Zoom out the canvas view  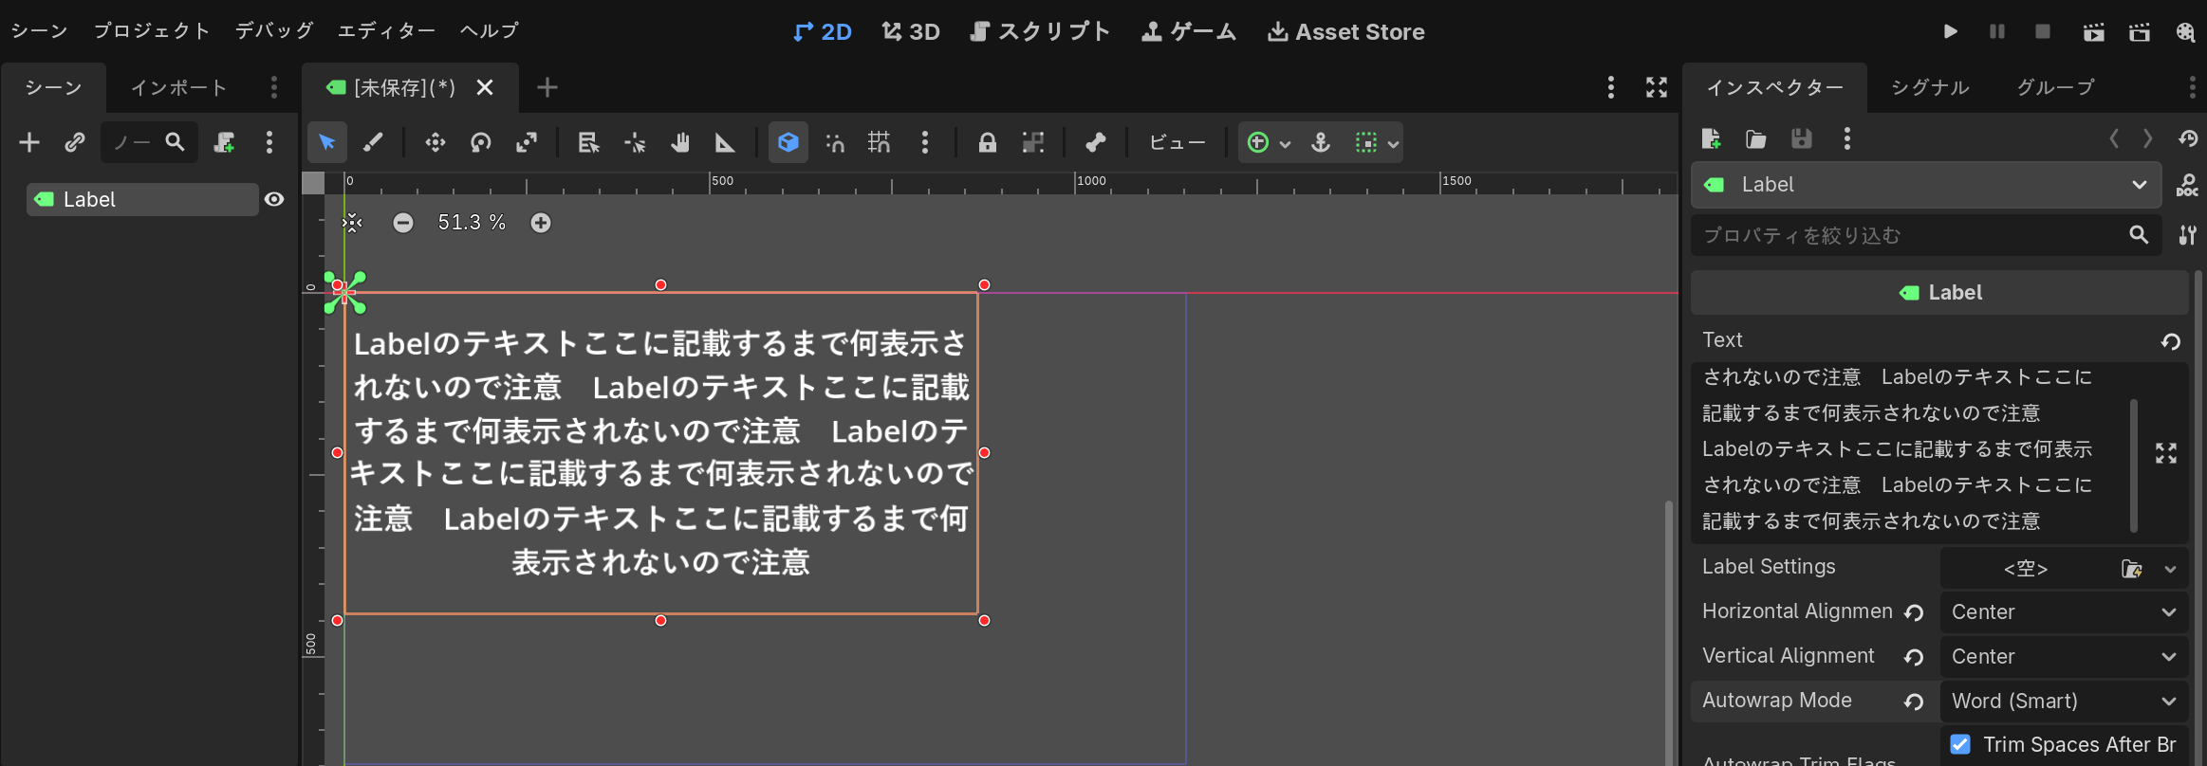(x=403, y=223)
